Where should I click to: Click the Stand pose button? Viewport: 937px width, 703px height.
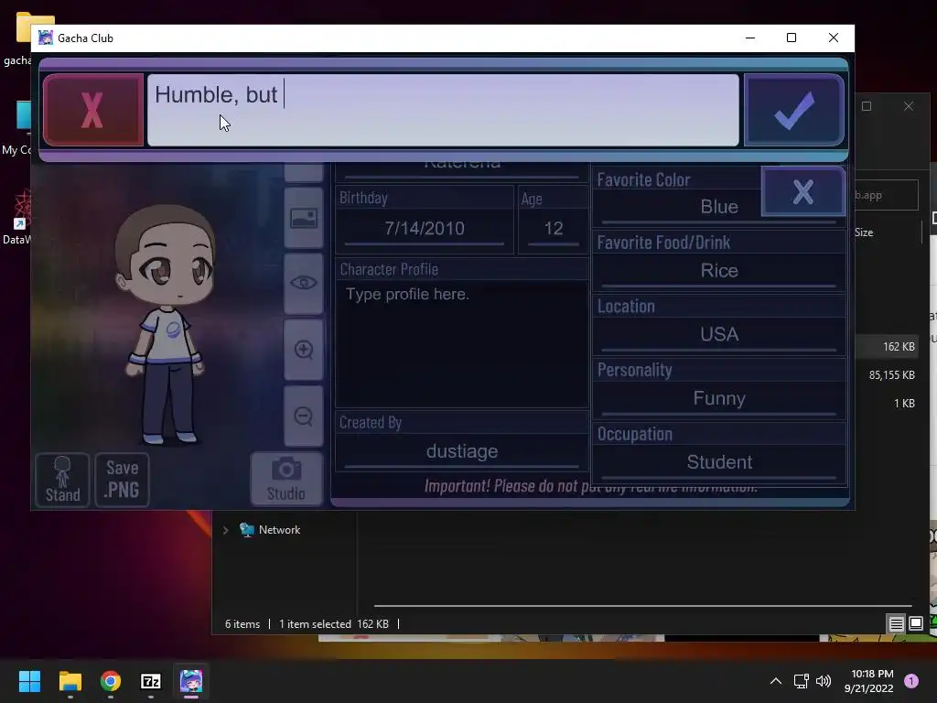tap(63, 480)
